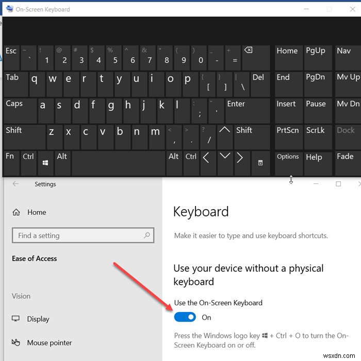
Task: Click the PrtScn key
Action: click(x=289, y=137)
